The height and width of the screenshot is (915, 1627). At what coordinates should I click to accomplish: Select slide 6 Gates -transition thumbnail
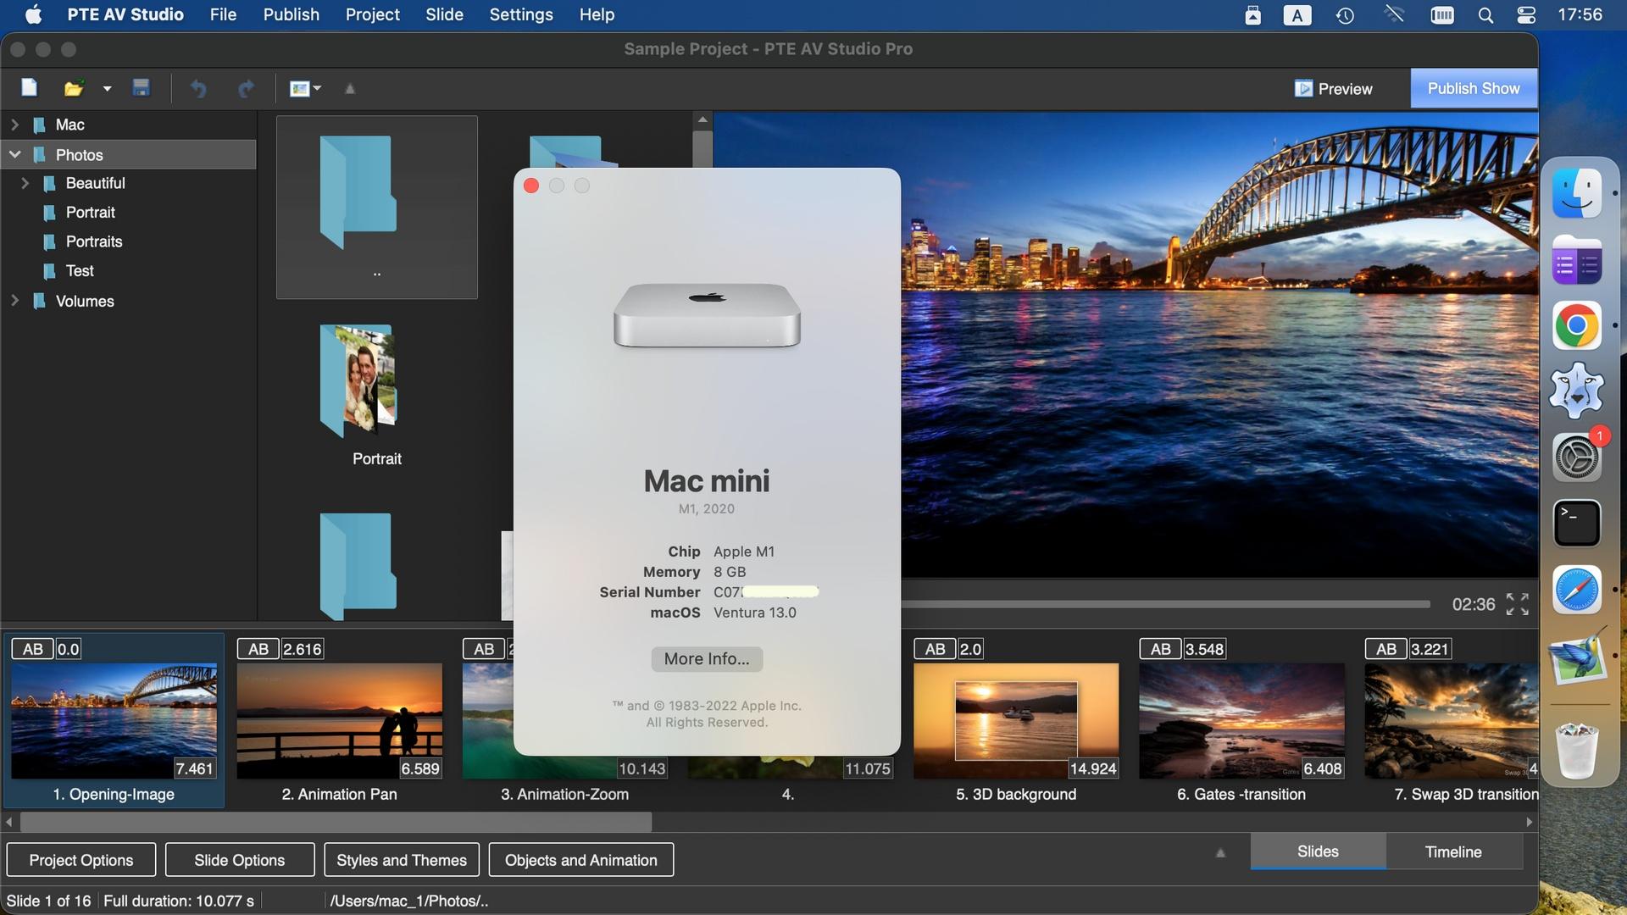click(1241, 721)
